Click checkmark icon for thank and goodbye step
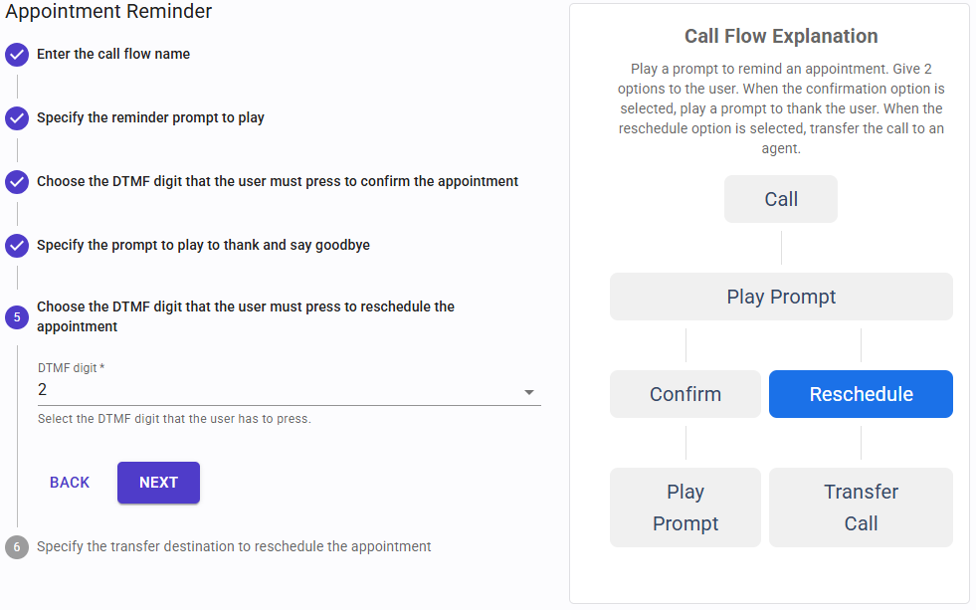Screen dimensions: 976x610 17,246
